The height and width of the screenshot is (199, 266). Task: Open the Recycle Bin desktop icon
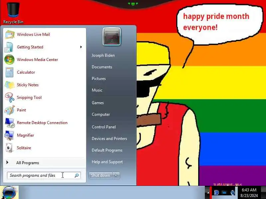pyautogui.click(x=13, y=13)
